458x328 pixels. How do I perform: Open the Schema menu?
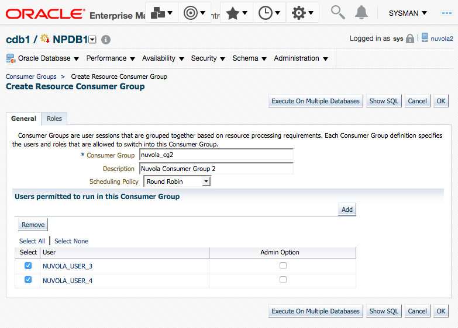[x=249, y=58]
